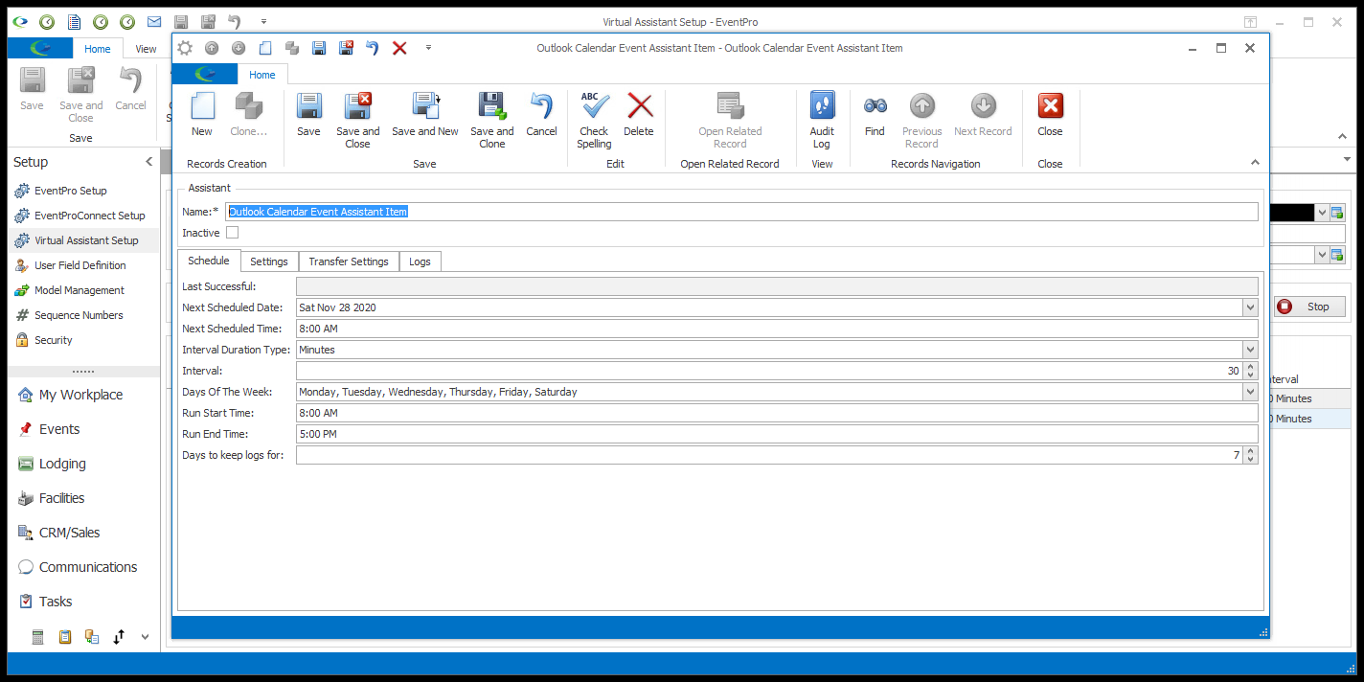Click the small new page icon in dialog quick toolbar
This screenshot has height=682, width=1364.
click(265, 48)
